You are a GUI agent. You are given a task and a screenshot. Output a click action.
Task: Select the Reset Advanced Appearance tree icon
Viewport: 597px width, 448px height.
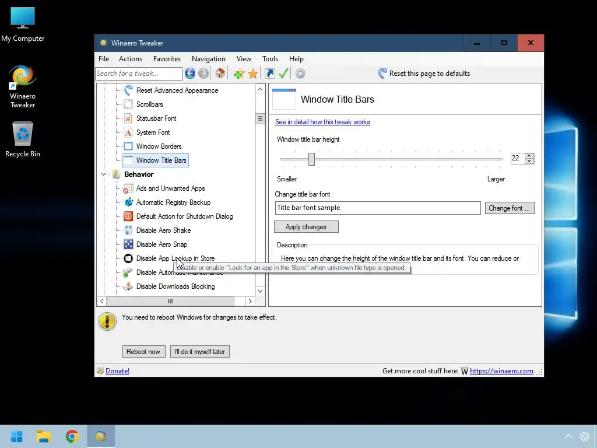pyautogui.click(x=128, y=90)
